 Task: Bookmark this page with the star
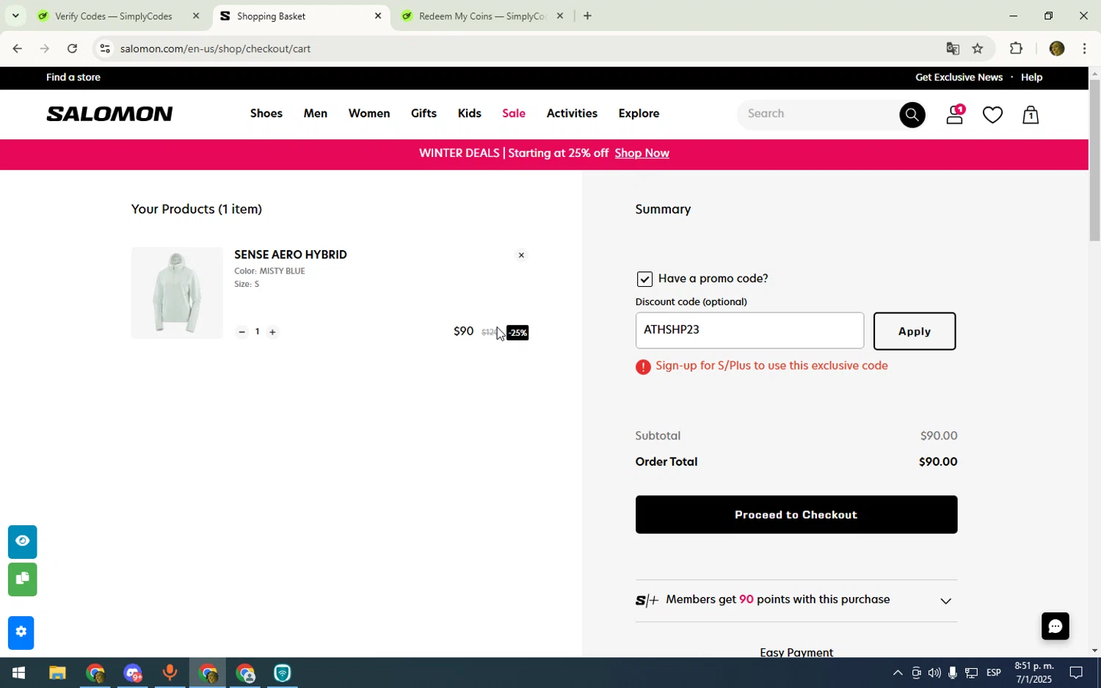click(x=977, y=48)
